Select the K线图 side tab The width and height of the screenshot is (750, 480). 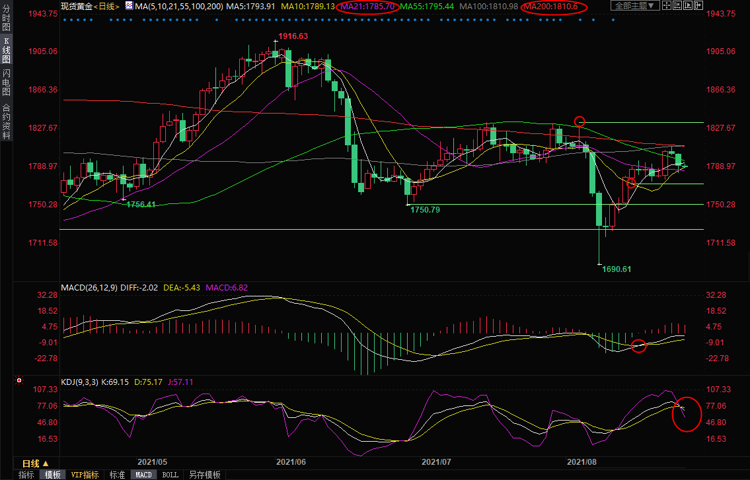click(x=7, y=50)
